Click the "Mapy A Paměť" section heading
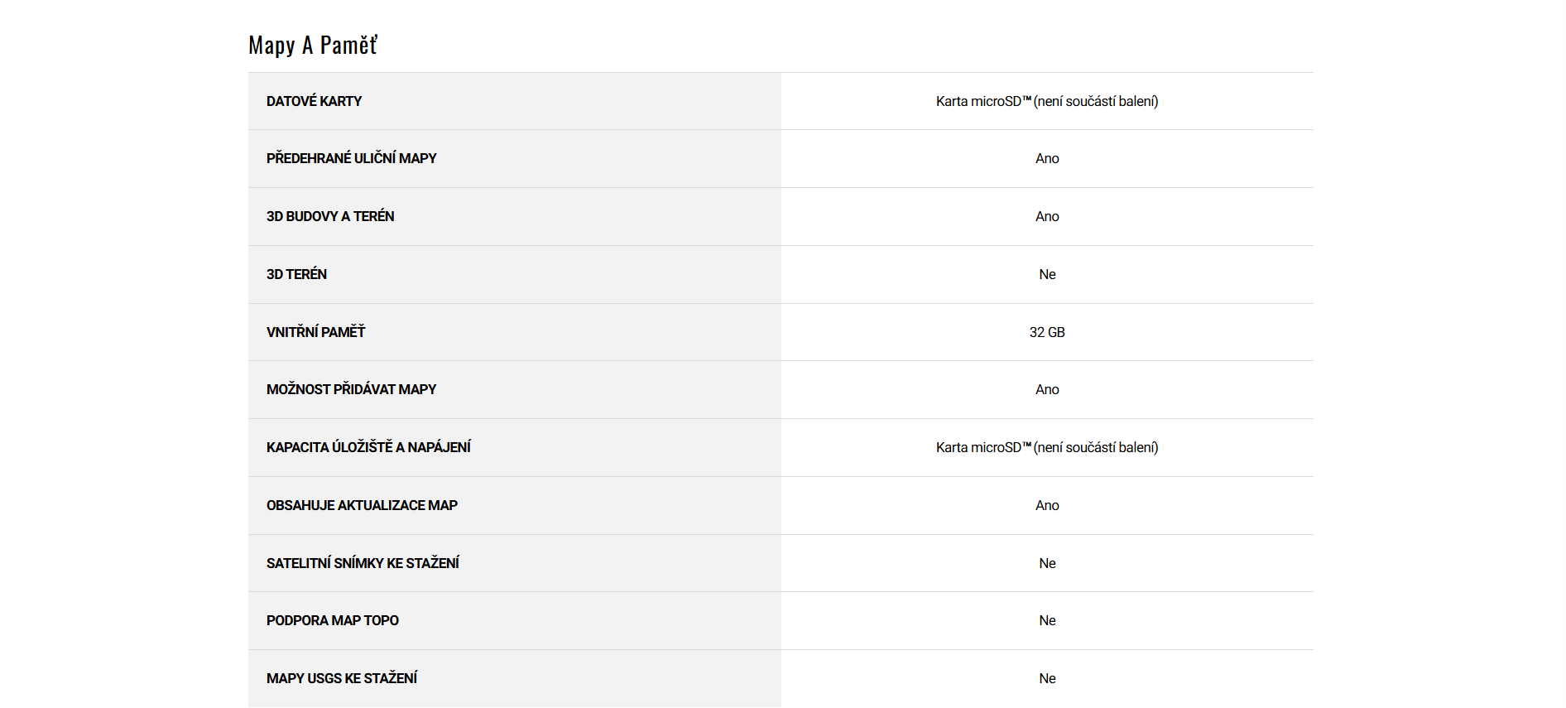This screenshot has width=1566, height=708. click(313, 45)
